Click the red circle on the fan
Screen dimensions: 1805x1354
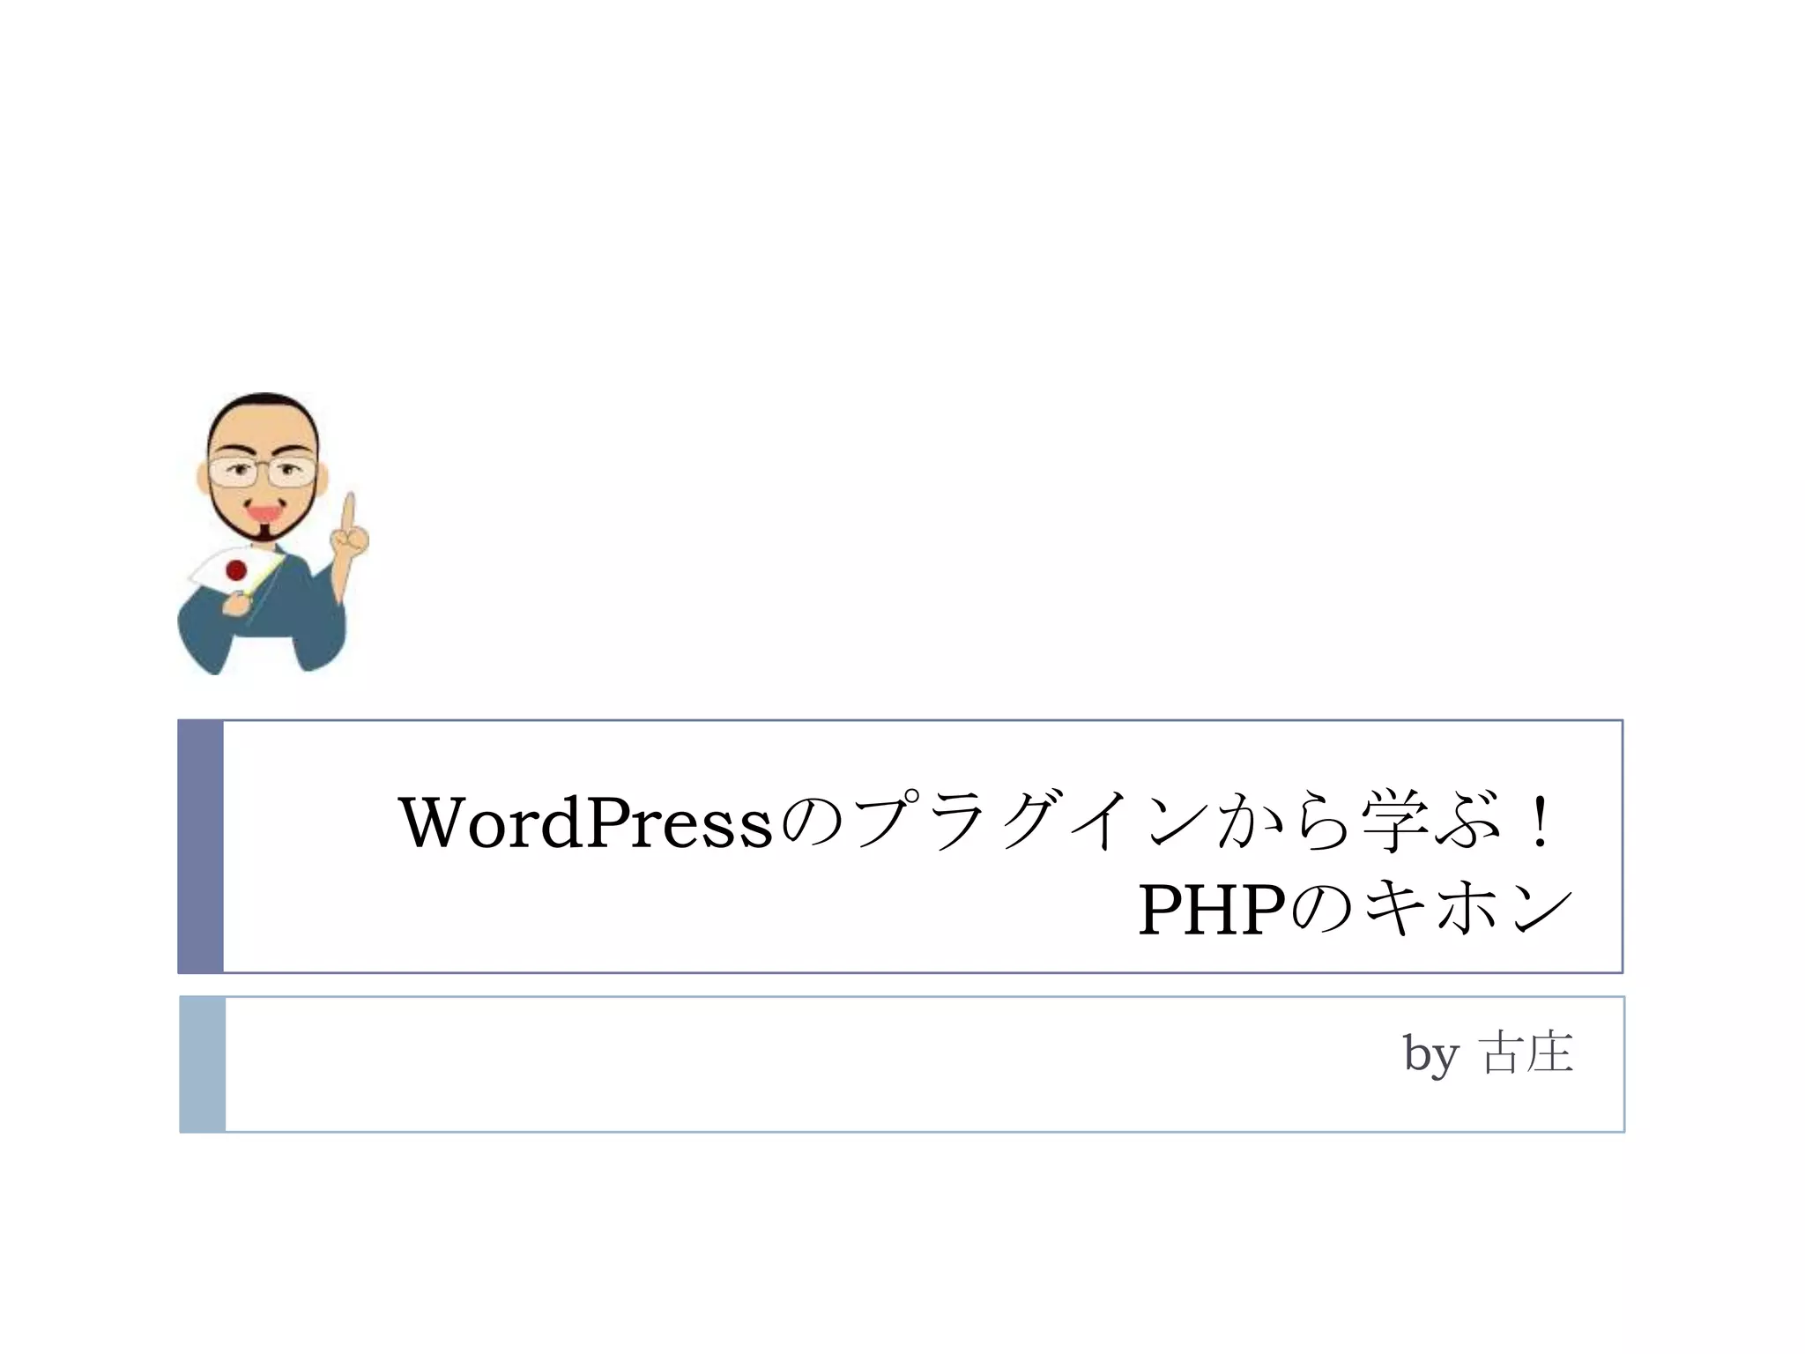[236, 570]
